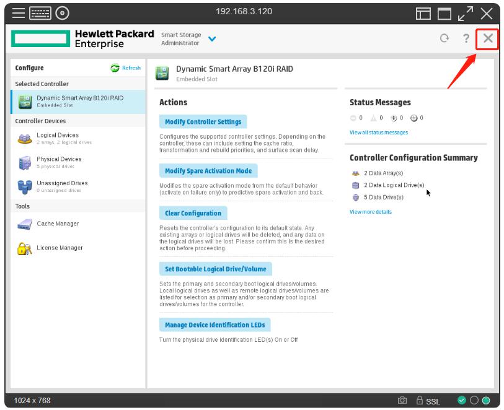Image resolution: width=504 pixels, height=410 pixels.
Task: Click Set Bootable Logical Drive/Volume
Action: [x=215, y=269]
